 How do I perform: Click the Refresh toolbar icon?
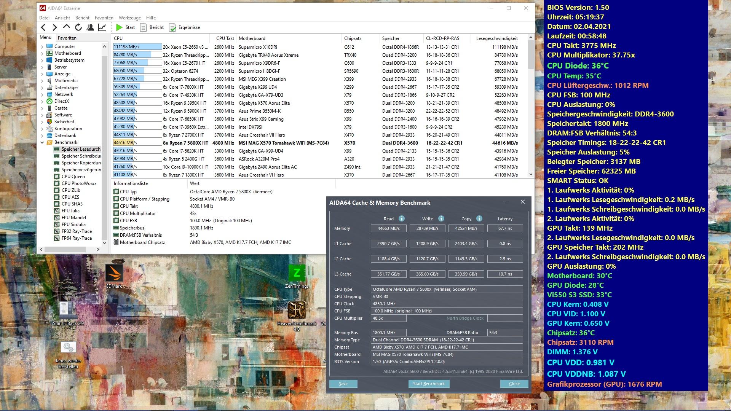point(78,27)
